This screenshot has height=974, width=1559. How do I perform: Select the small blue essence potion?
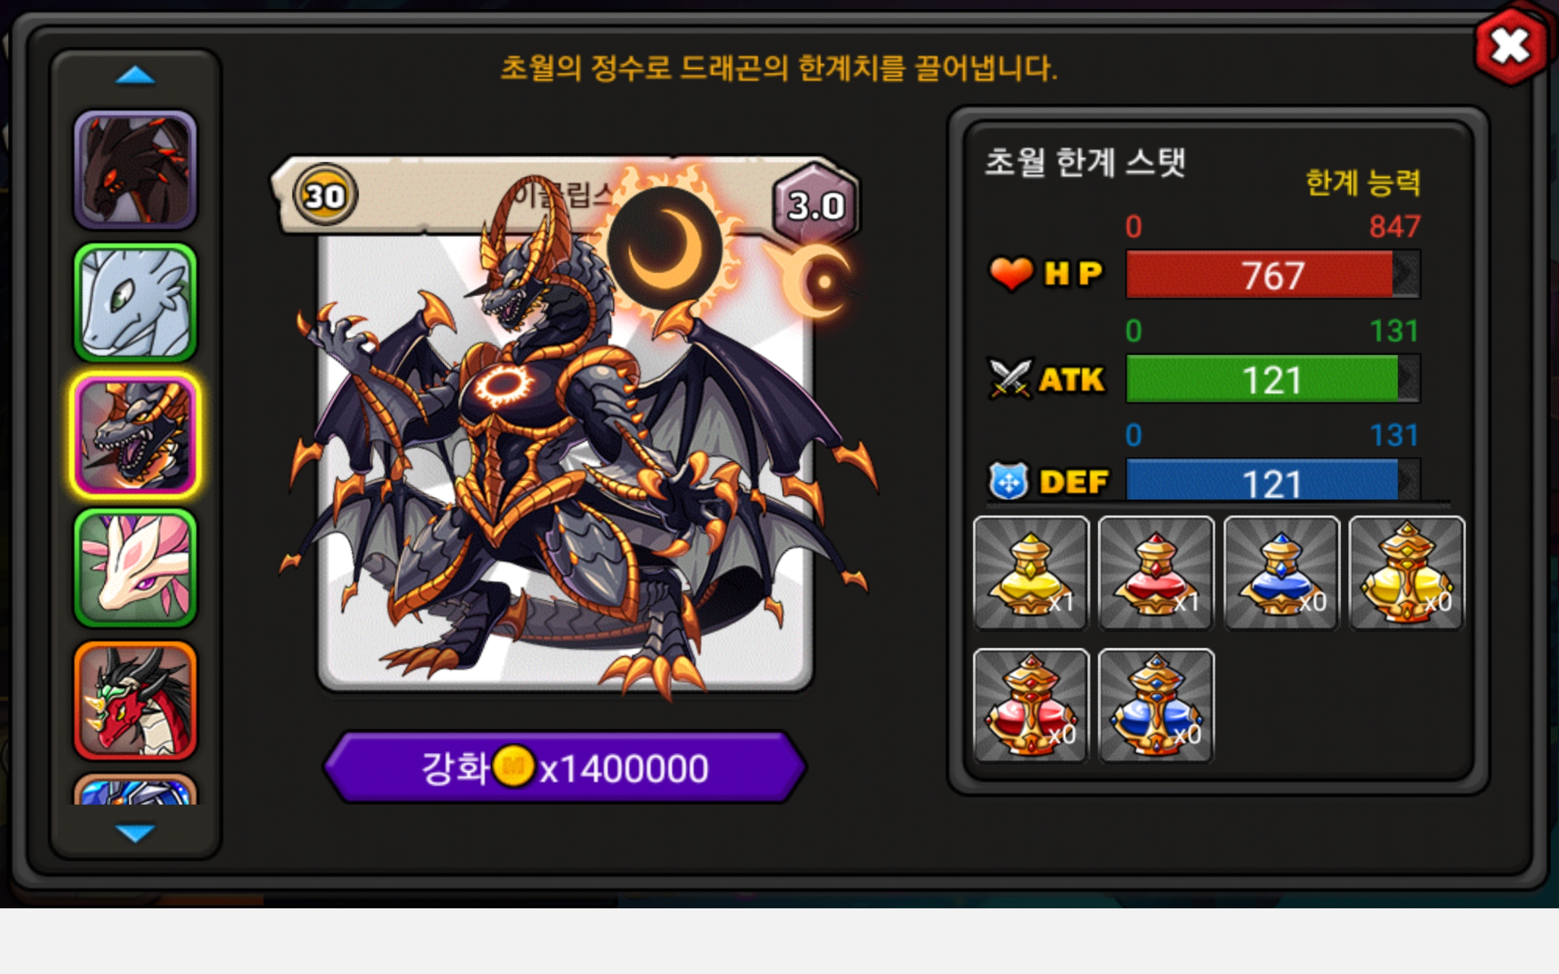[x=1281, y=573]
